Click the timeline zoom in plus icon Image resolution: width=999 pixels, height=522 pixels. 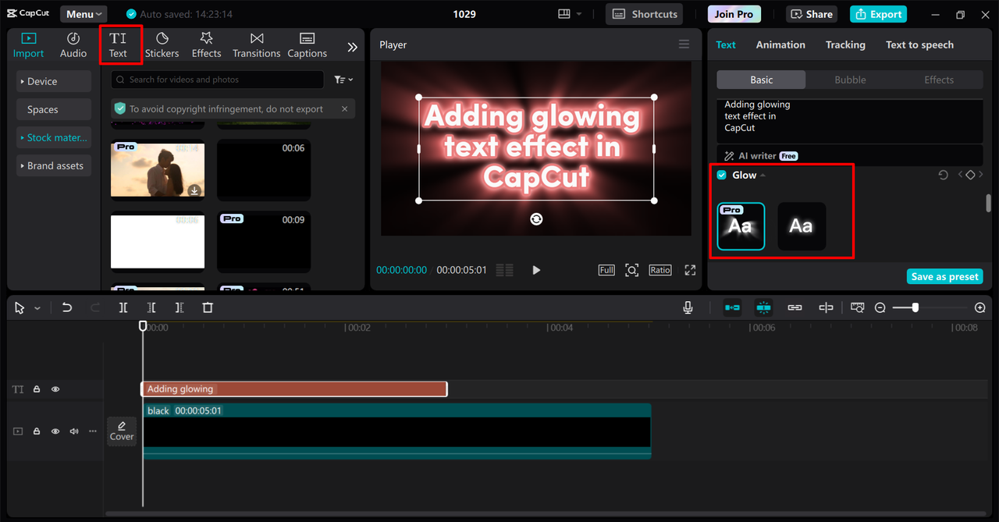point(980,308)
